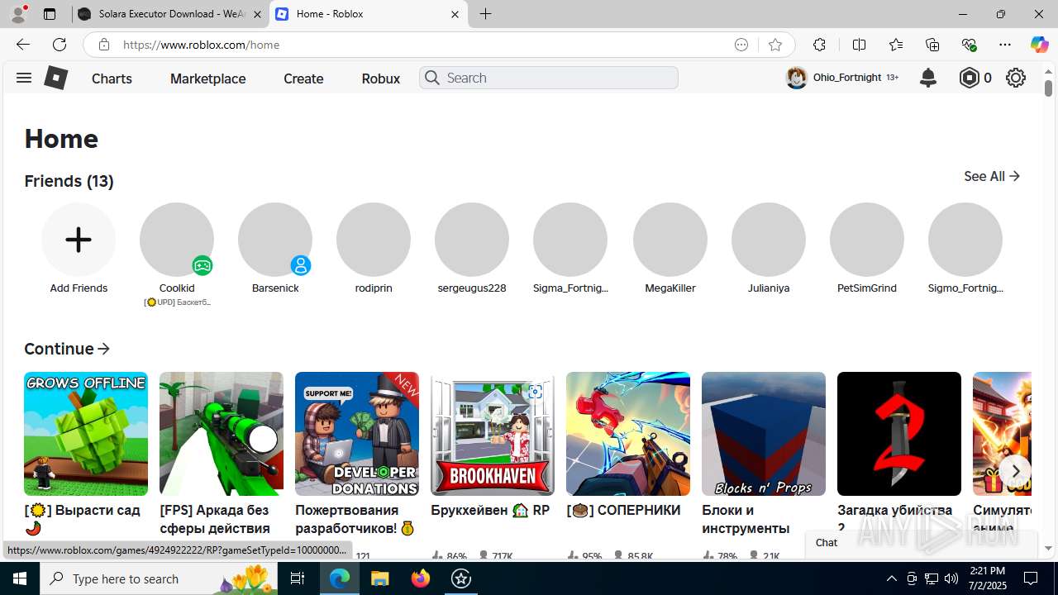Click the Add Friends plus icon

pos(79,240)
